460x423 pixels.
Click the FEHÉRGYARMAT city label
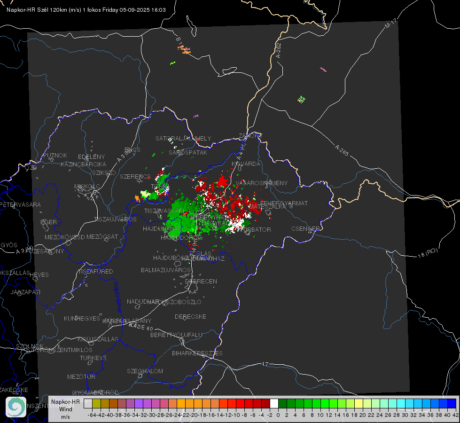(284, 203)
